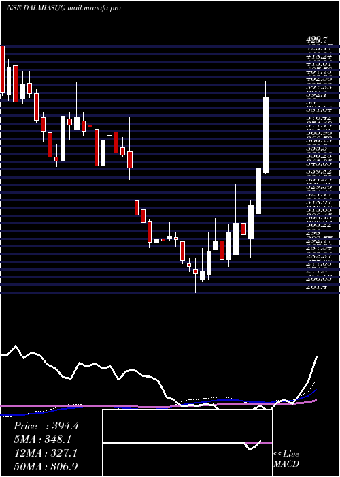
Task: Click the <<Live MACD label
Action: tap(286, 459)
